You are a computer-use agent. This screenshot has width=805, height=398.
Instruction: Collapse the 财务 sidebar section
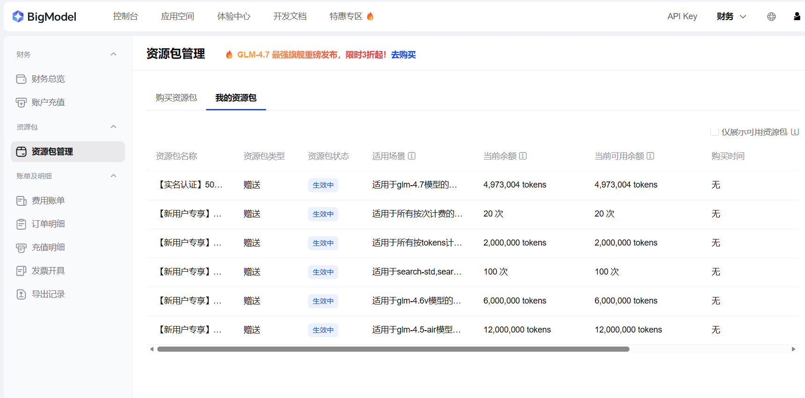(x=113, y=54)
